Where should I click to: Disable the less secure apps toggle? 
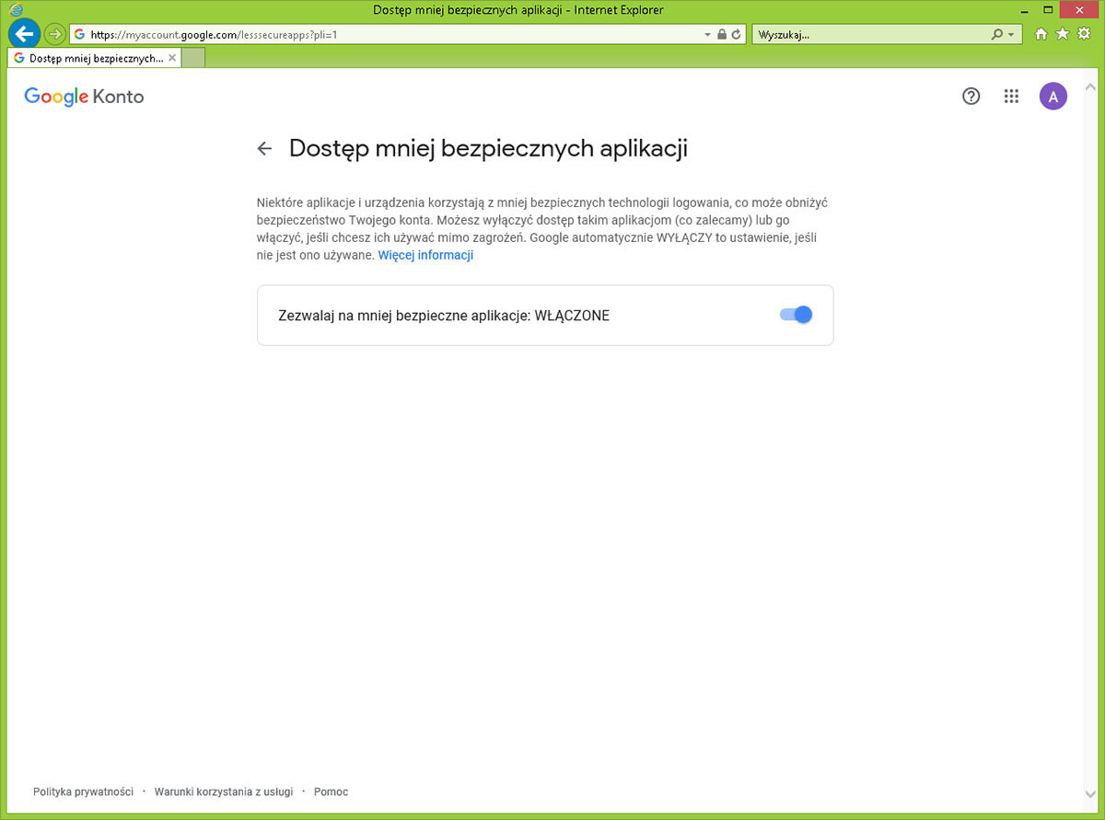pyautogui.click(x=796, y=315)
